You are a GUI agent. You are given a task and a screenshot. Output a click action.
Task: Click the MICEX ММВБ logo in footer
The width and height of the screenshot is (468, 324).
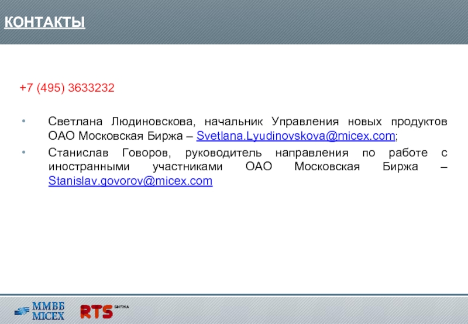(x=39, y=311)
